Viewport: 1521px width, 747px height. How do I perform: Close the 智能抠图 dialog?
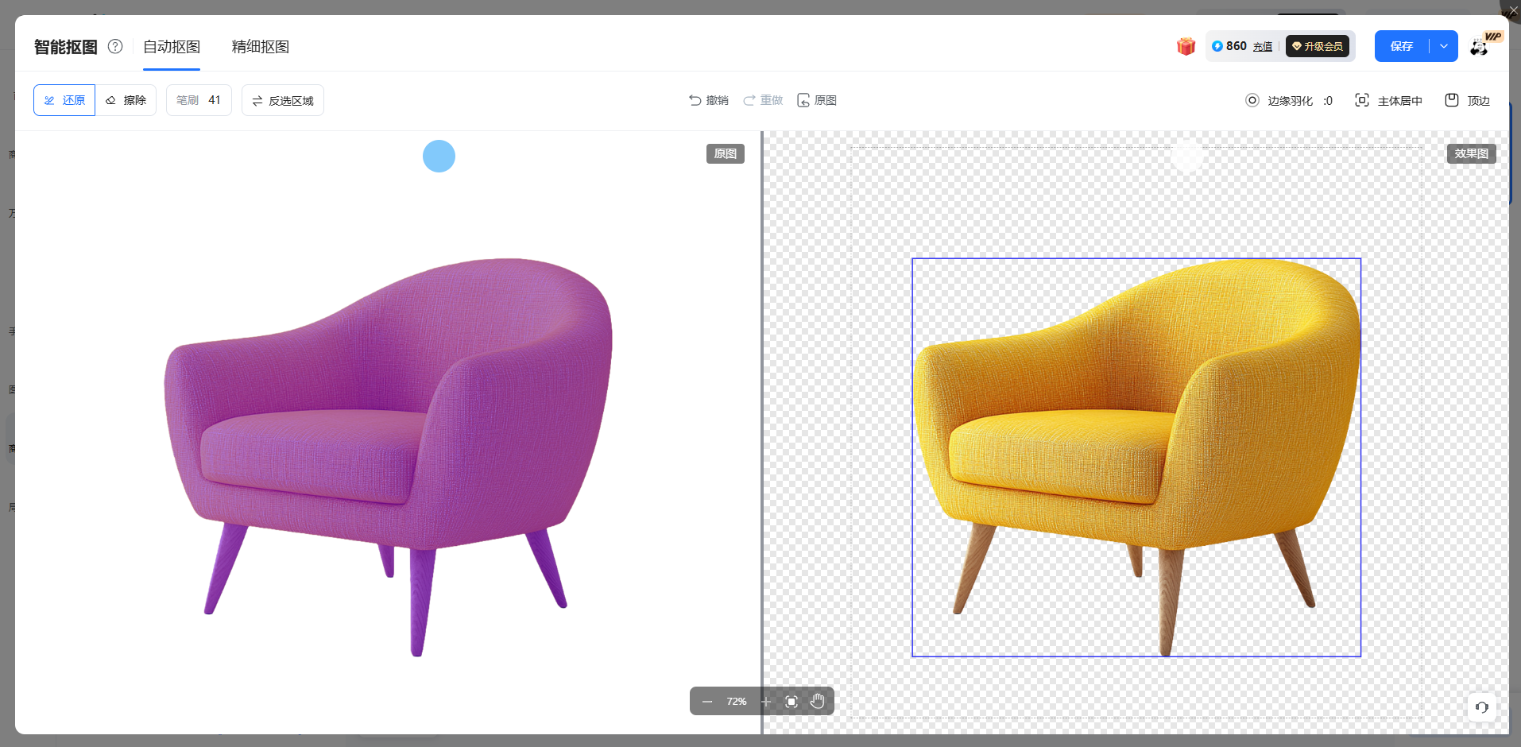tap(1511, 10)
